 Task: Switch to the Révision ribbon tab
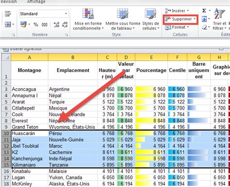8,1
